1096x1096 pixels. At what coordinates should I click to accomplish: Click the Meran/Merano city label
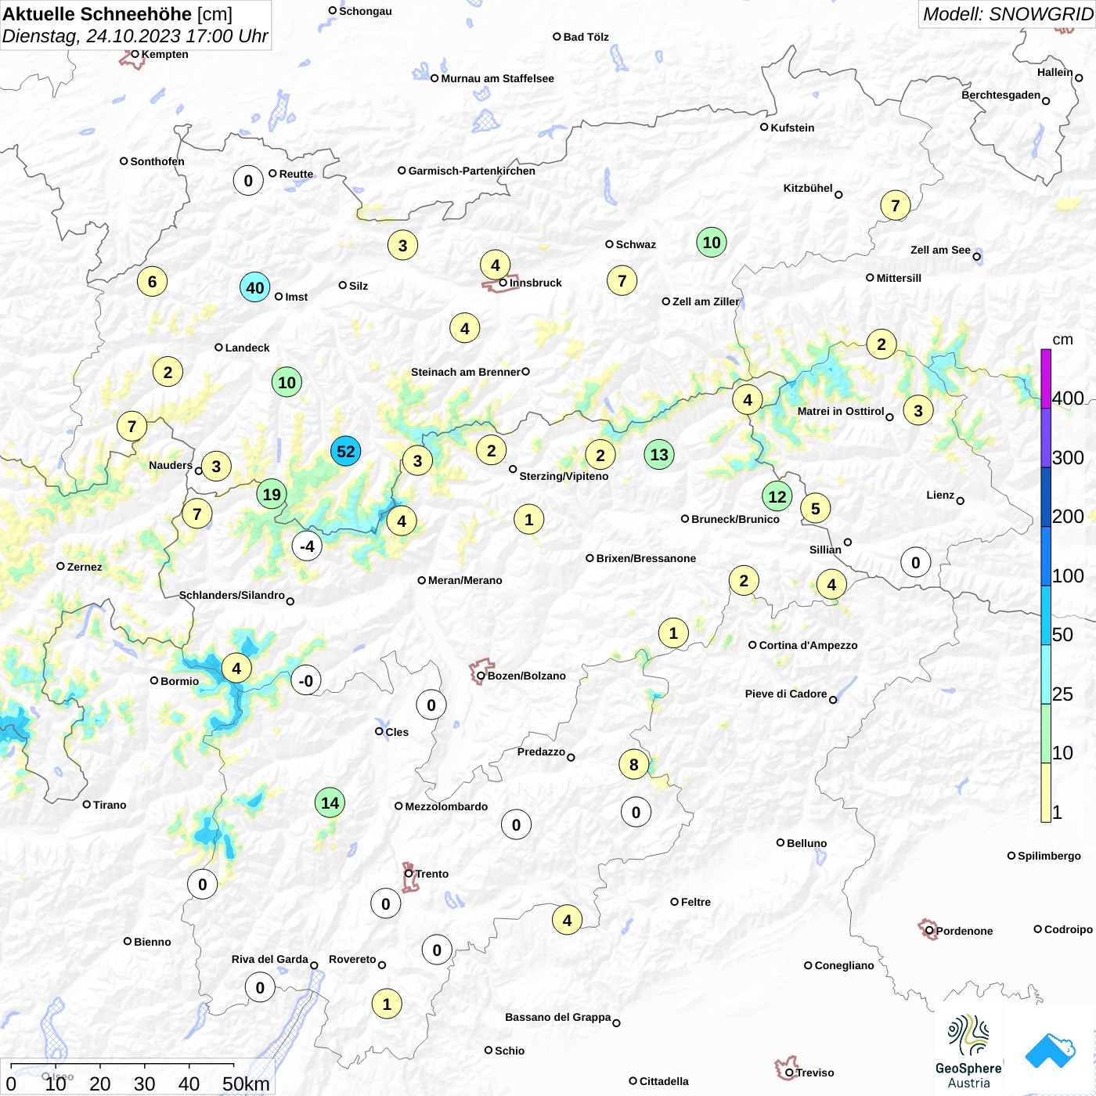tap(465, 580)
